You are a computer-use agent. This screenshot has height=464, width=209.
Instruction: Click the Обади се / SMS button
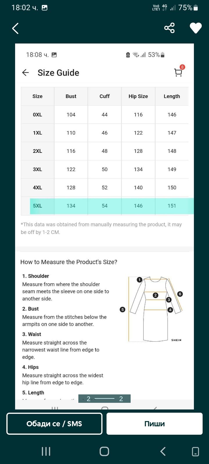(x=54, y=424)
